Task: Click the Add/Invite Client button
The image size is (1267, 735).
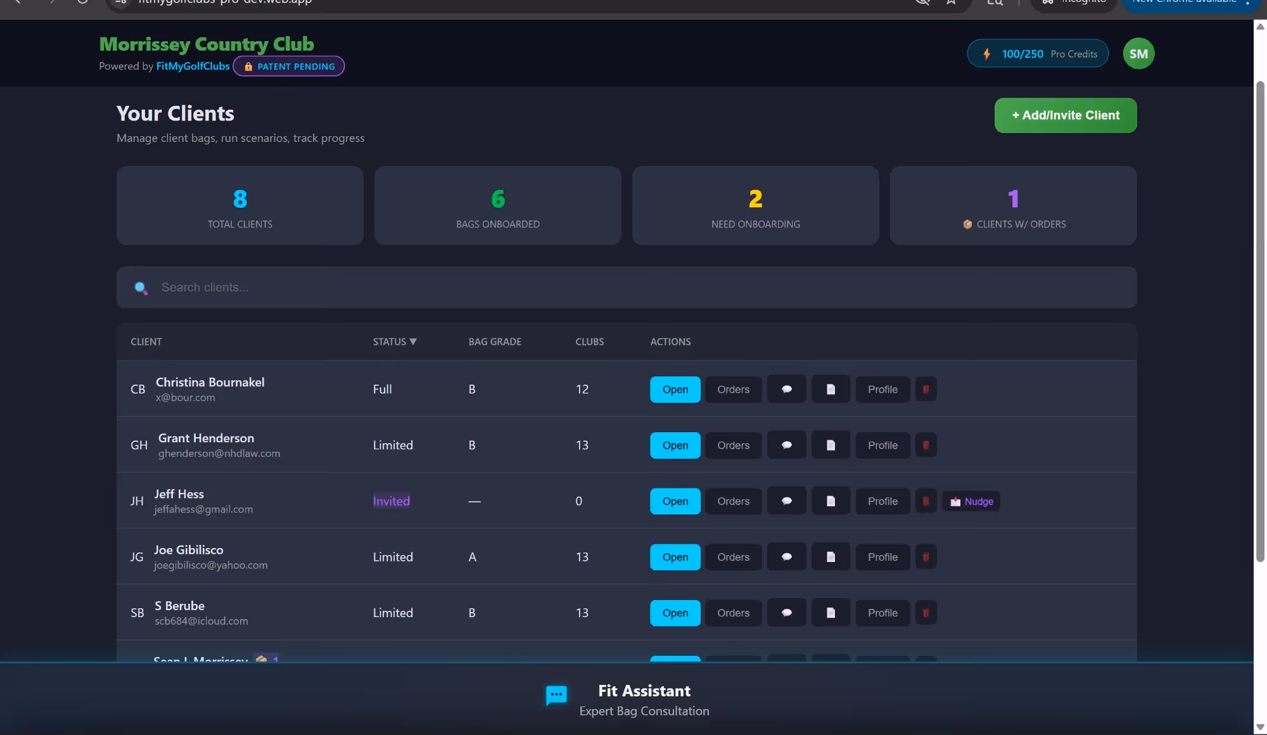Action: 1065,115
